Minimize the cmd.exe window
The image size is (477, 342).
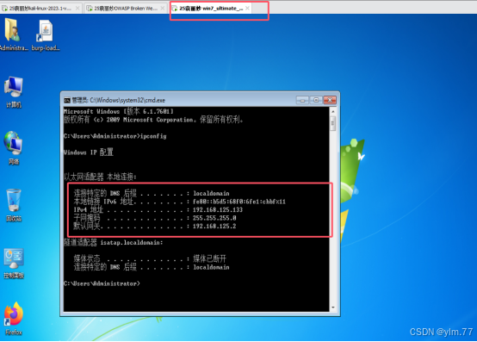tap(302, 100)
